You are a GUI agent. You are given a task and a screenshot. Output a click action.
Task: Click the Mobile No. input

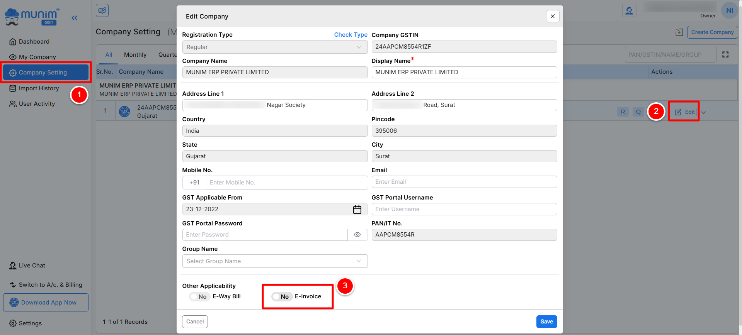(287, 183)
